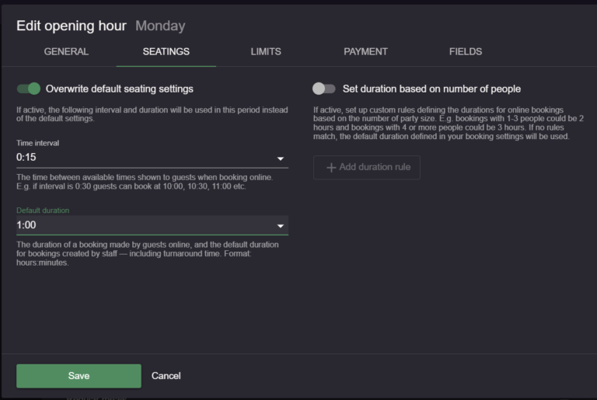Go to the Payment tab

365,52
